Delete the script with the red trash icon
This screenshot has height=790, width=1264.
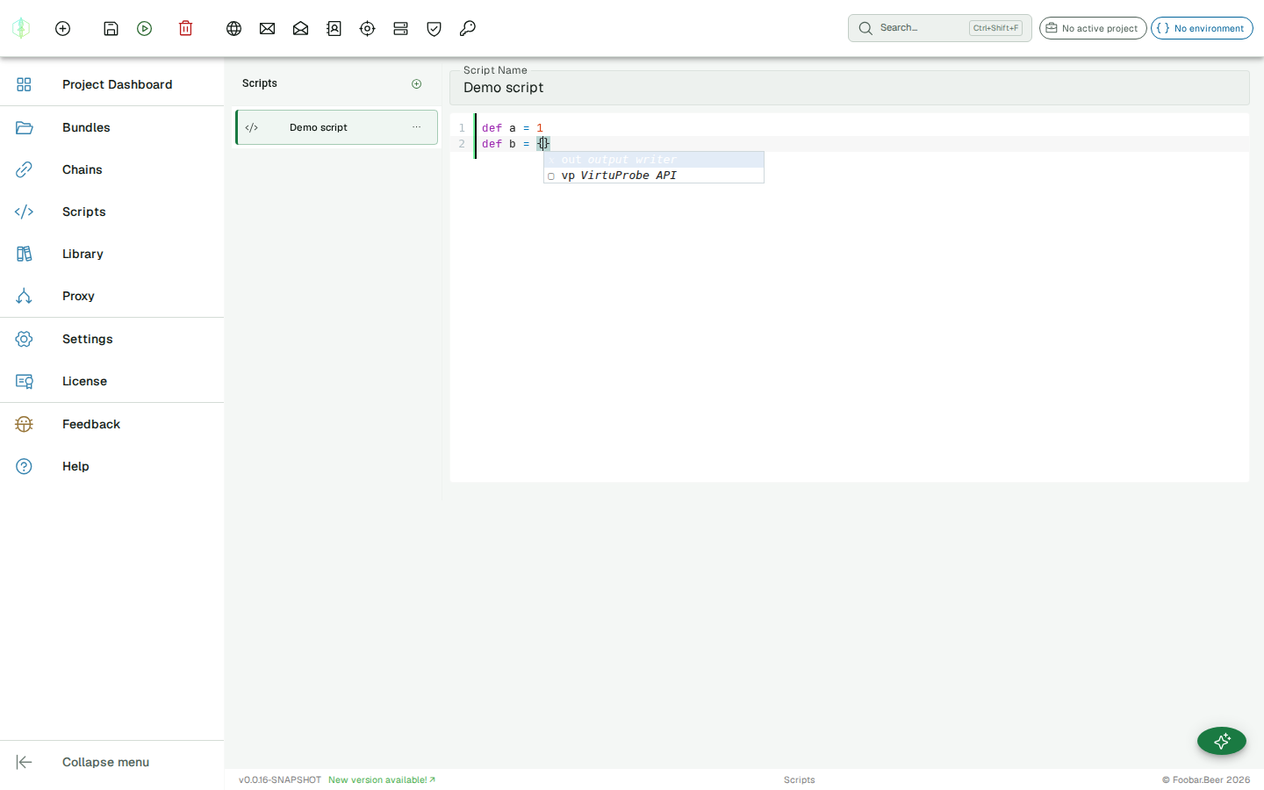click(185, 28)
